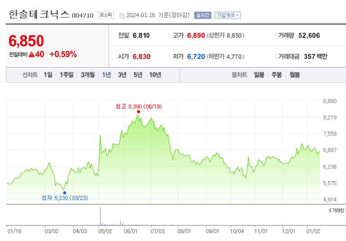This screenshot has height=241, width=346.
Task: Click the 저가 value 6,720
Action: [196, 57]
